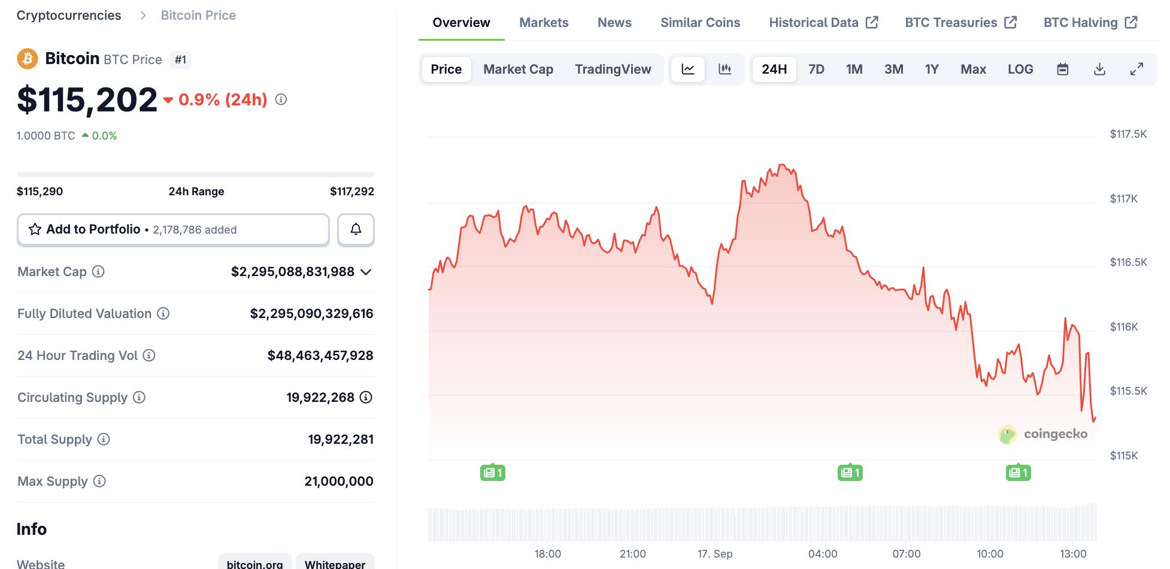Click the download chart icon

tap(1099, 69)
